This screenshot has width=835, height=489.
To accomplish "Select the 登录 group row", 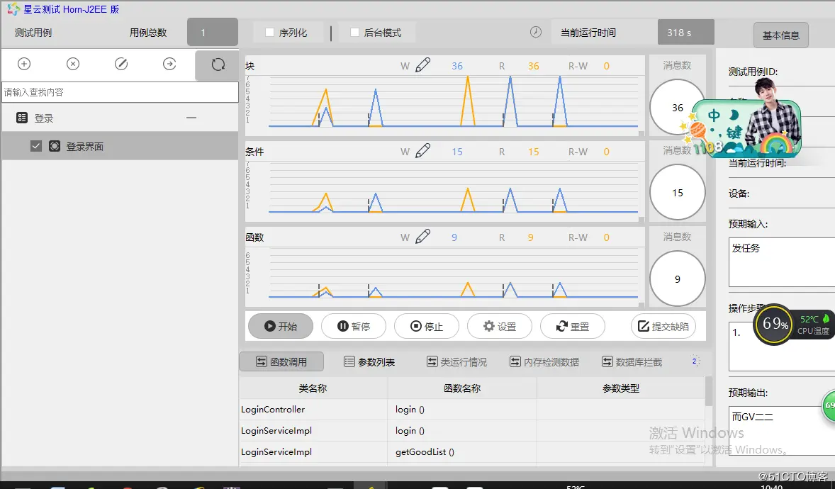I will click(121, 118).
